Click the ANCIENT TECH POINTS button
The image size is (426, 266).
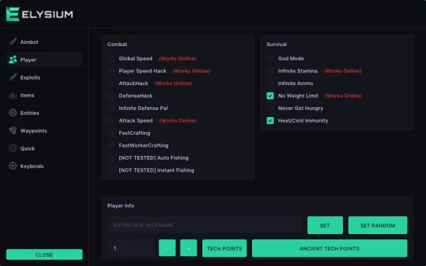pyautogui.click(x=329, y=248)
